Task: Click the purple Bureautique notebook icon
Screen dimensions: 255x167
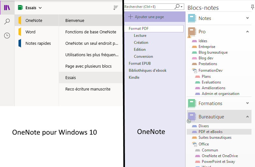Action: [x=192, y=117]
